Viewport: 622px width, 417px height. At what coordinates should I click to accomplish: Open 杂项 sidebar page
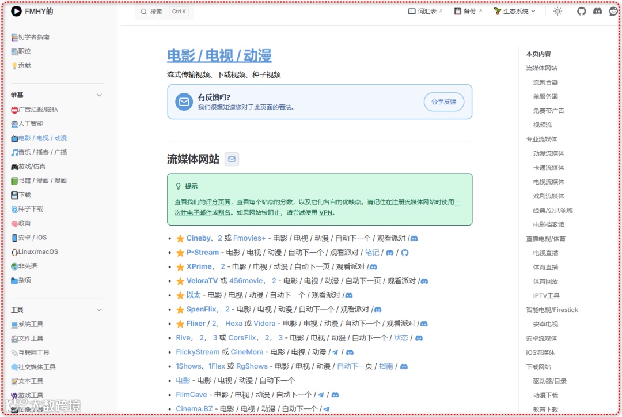click(21, 280)
